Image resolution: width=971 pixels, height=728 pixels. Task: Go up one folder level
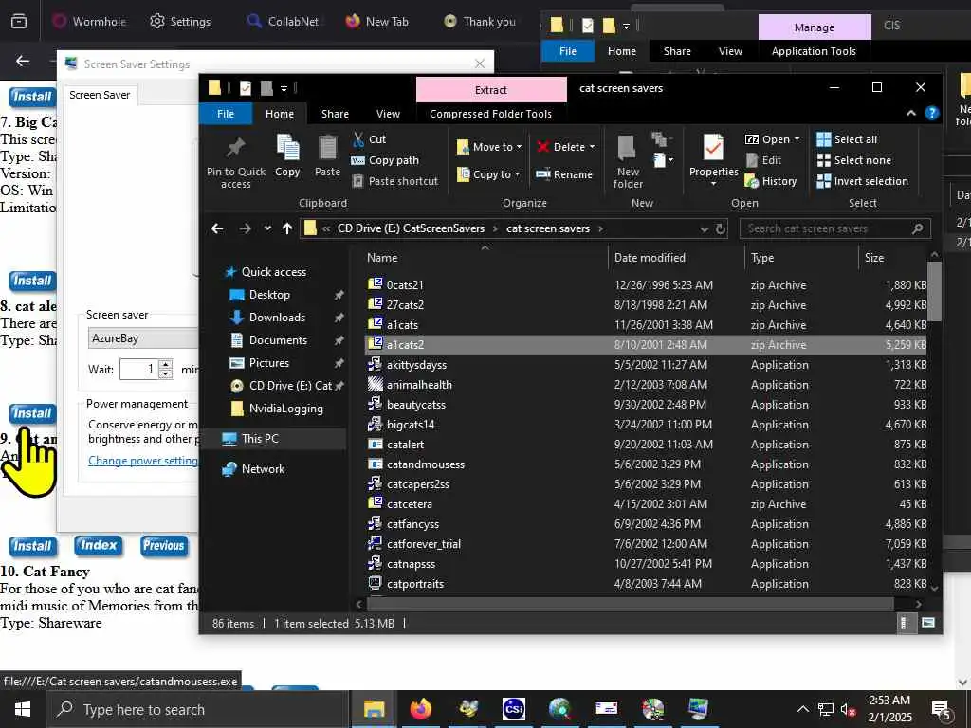[x=286, y=228]
